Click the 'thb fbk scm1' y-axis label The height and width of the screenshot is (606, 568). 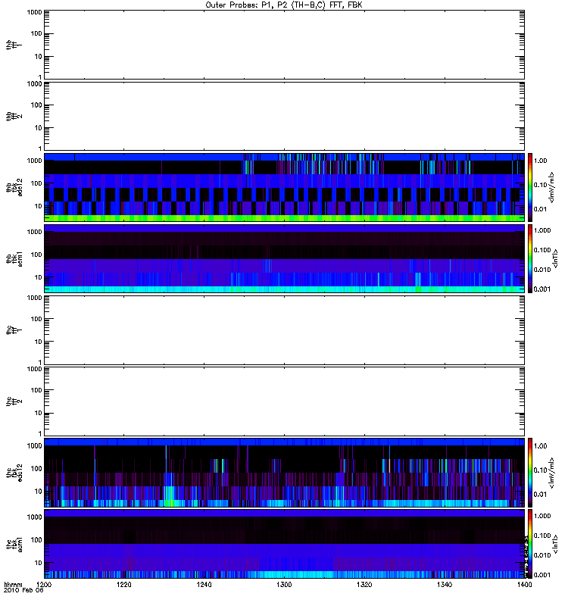pyautogui.click(x=14, y=258)
